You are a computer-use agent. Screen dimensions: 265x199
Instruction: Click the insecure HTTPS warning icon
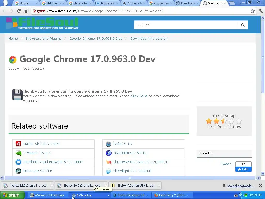point(34,11)
